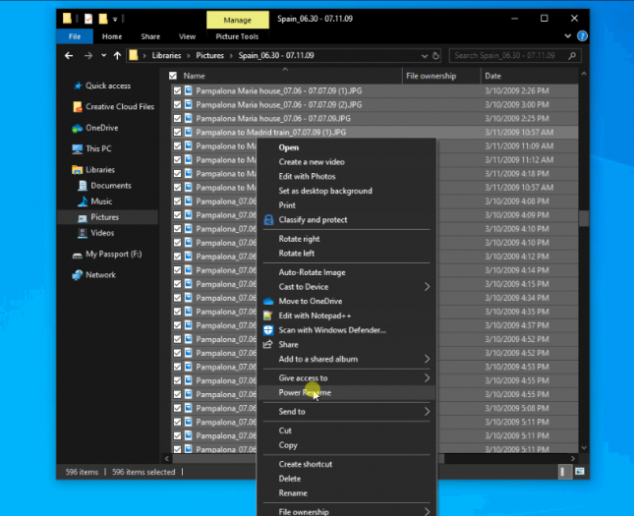This screenshot has height=516, width=634.
Task: Sort by File ownership column header
Action: pyautogui.click(x=432, y=76)
